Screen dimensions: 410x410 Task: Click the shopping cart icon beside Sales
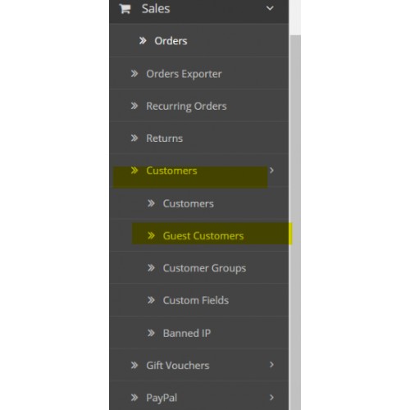[x=125, y=9]
